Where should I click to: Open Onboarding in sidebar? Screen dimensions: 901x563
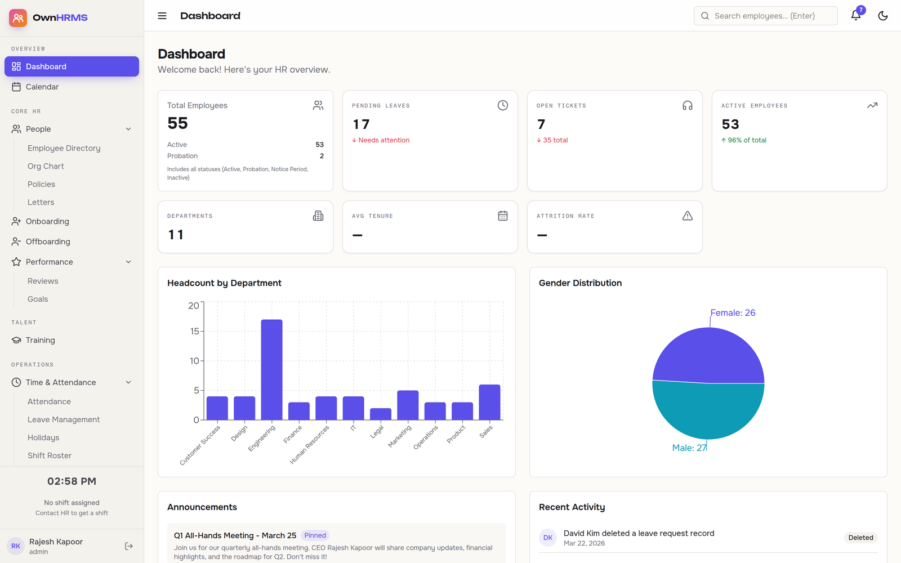click(x=72, y=221)
